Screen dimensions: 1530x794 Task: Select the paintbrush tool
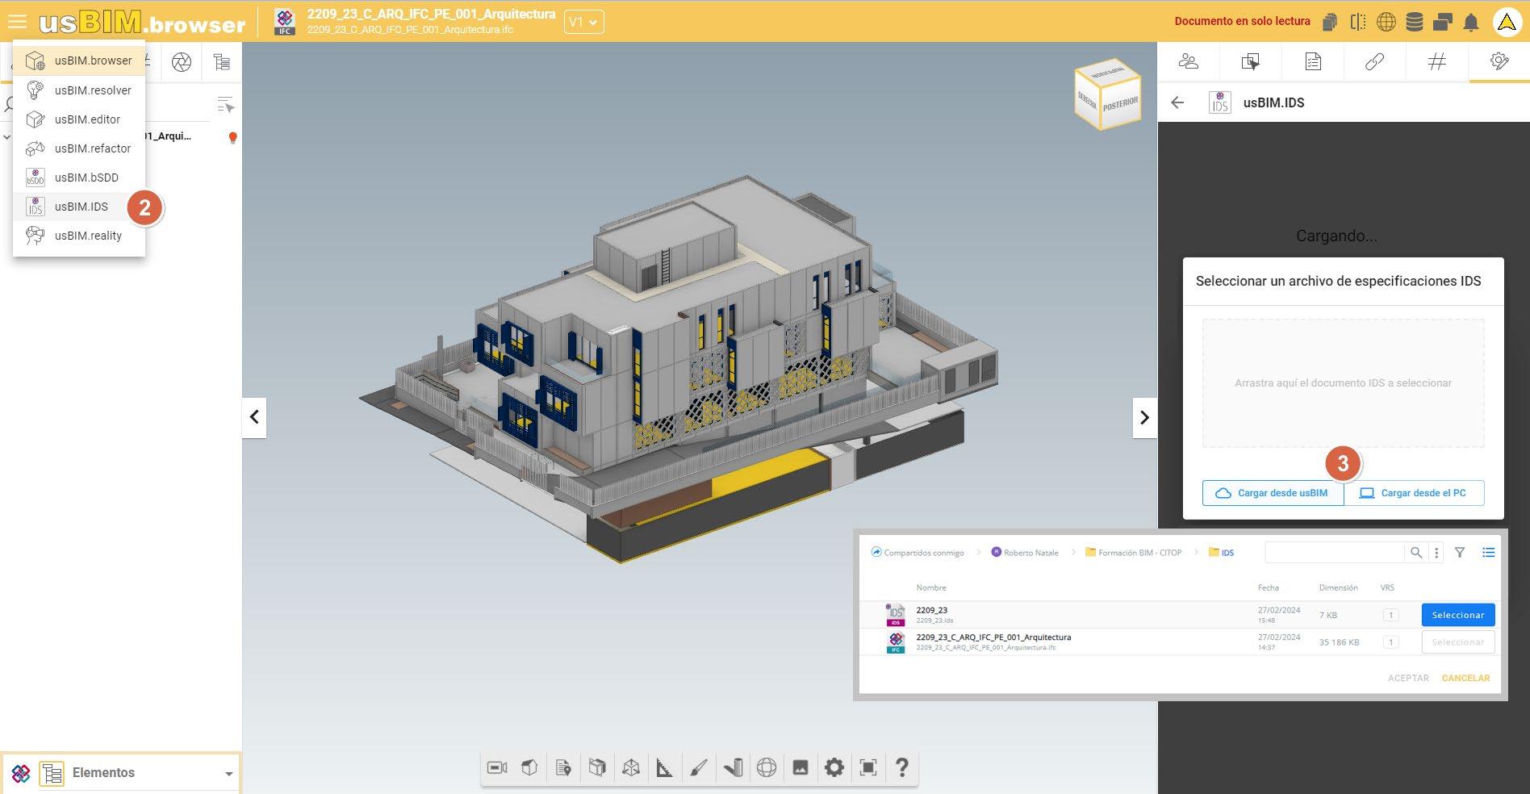(x=699, y=767)
